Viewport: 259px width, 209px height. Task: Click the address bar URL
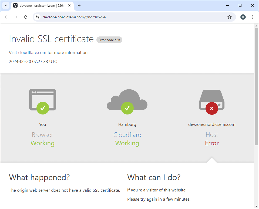coord(74,17)
